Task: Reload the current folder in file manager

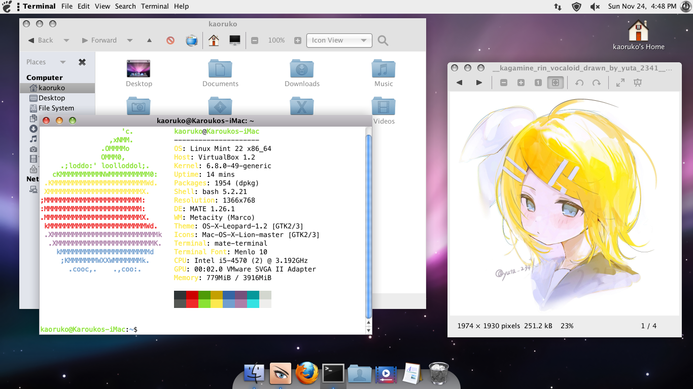Action: click(192, 41)
